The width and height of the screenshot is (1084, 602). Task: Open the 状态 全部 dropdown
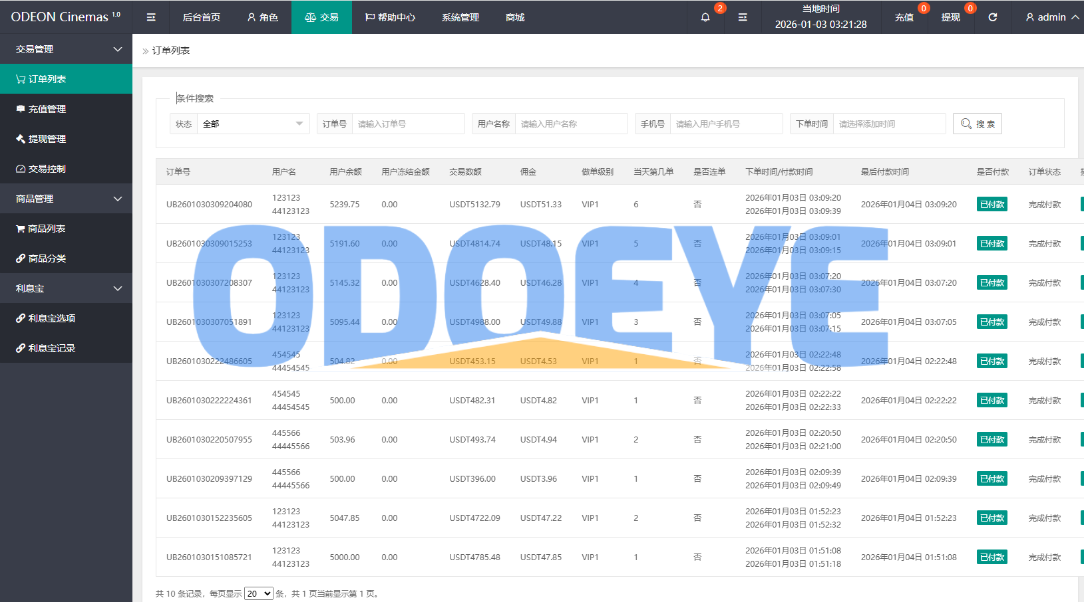click(x=253, y=124)
